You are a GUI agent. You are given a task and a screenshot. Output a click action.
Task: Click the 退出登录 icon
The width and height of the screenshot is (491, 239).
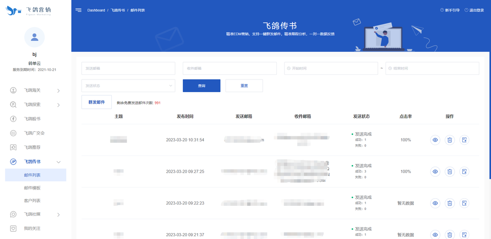pyautogui.click(x=466, y=10)
